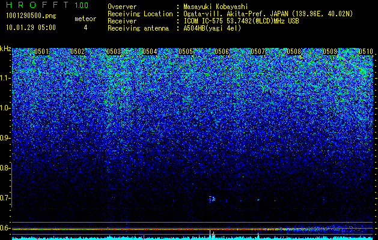Click the Receiving Location label
This screenshot has width=378, height=240.
(140, 14)
